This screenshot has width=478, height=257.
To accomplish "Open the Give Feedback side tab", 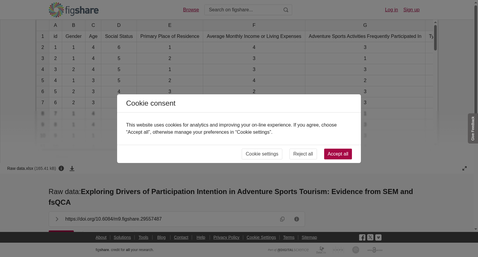I will tap(473, 128).
